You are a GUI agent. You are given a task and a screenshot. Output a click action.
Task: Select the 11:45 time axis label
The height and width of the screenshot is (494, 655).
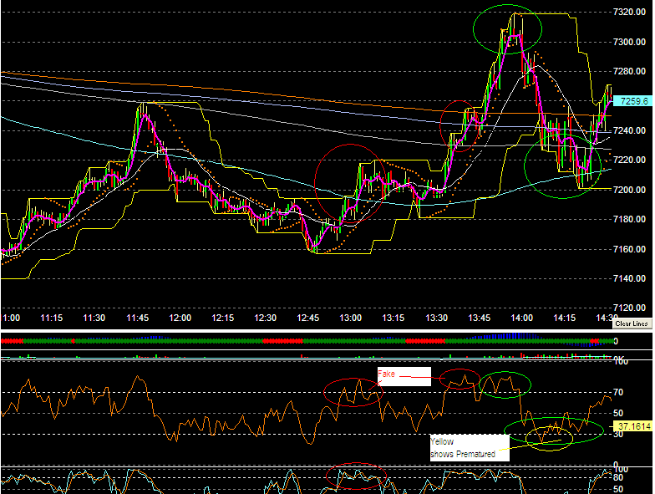point(137,318)
